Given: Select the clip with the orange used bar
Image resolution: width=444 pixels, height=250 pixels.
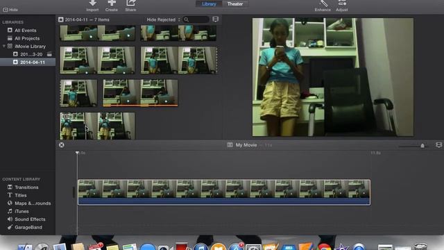Looking at the screenshot, I should (140, 93).
